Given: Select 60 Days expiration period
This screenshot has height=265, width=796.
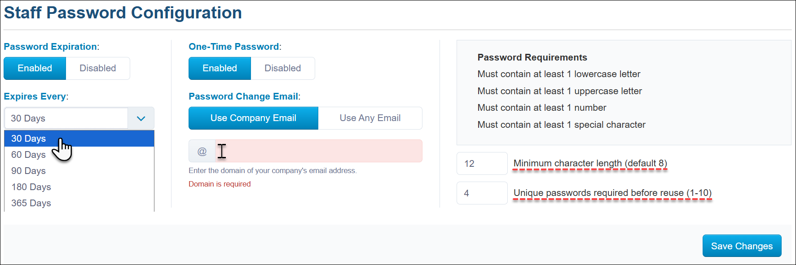Looking at the screenshot, I should 28,155.
